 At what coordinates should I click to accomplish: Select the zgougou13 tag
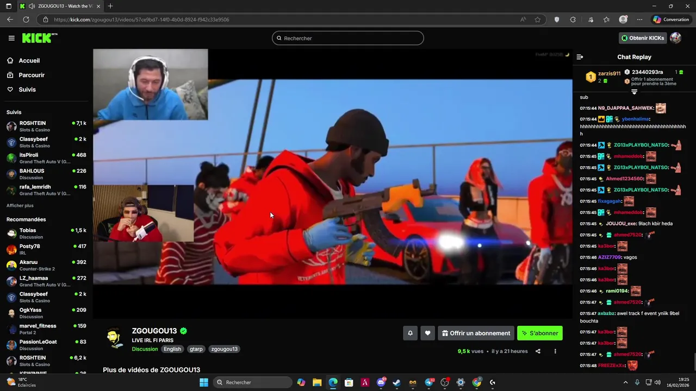224,349
